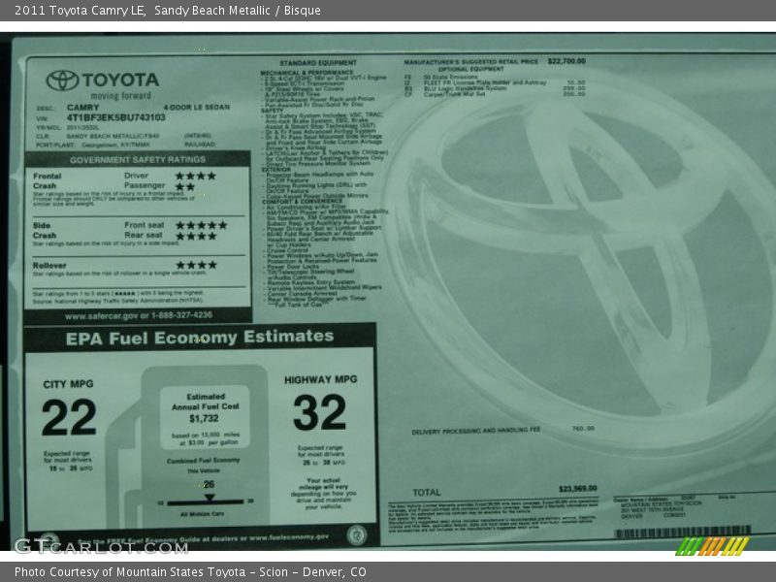Screen dimensions: 776x582
Task: Click the combined fuel economy value '26'
Action: [209, 484]
